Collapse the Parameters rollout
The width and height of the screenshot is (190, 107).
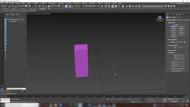(178, 53)
